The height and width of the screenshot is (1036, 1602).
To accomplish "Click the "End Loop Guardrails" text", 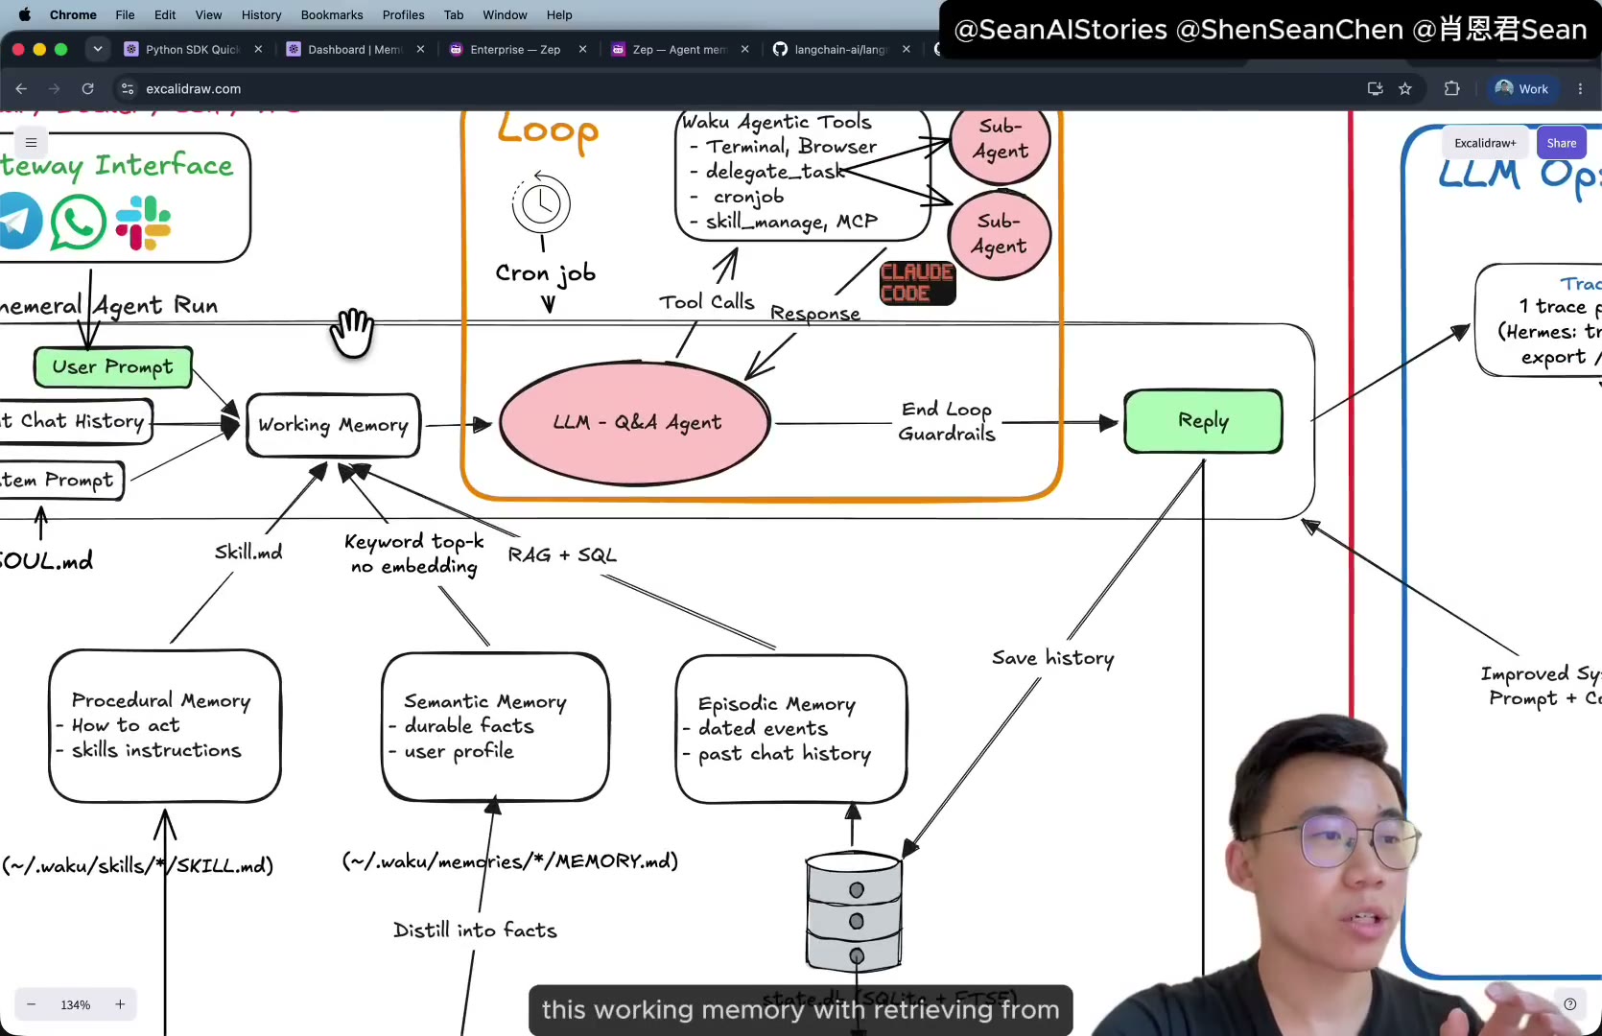I will [947, 421].
